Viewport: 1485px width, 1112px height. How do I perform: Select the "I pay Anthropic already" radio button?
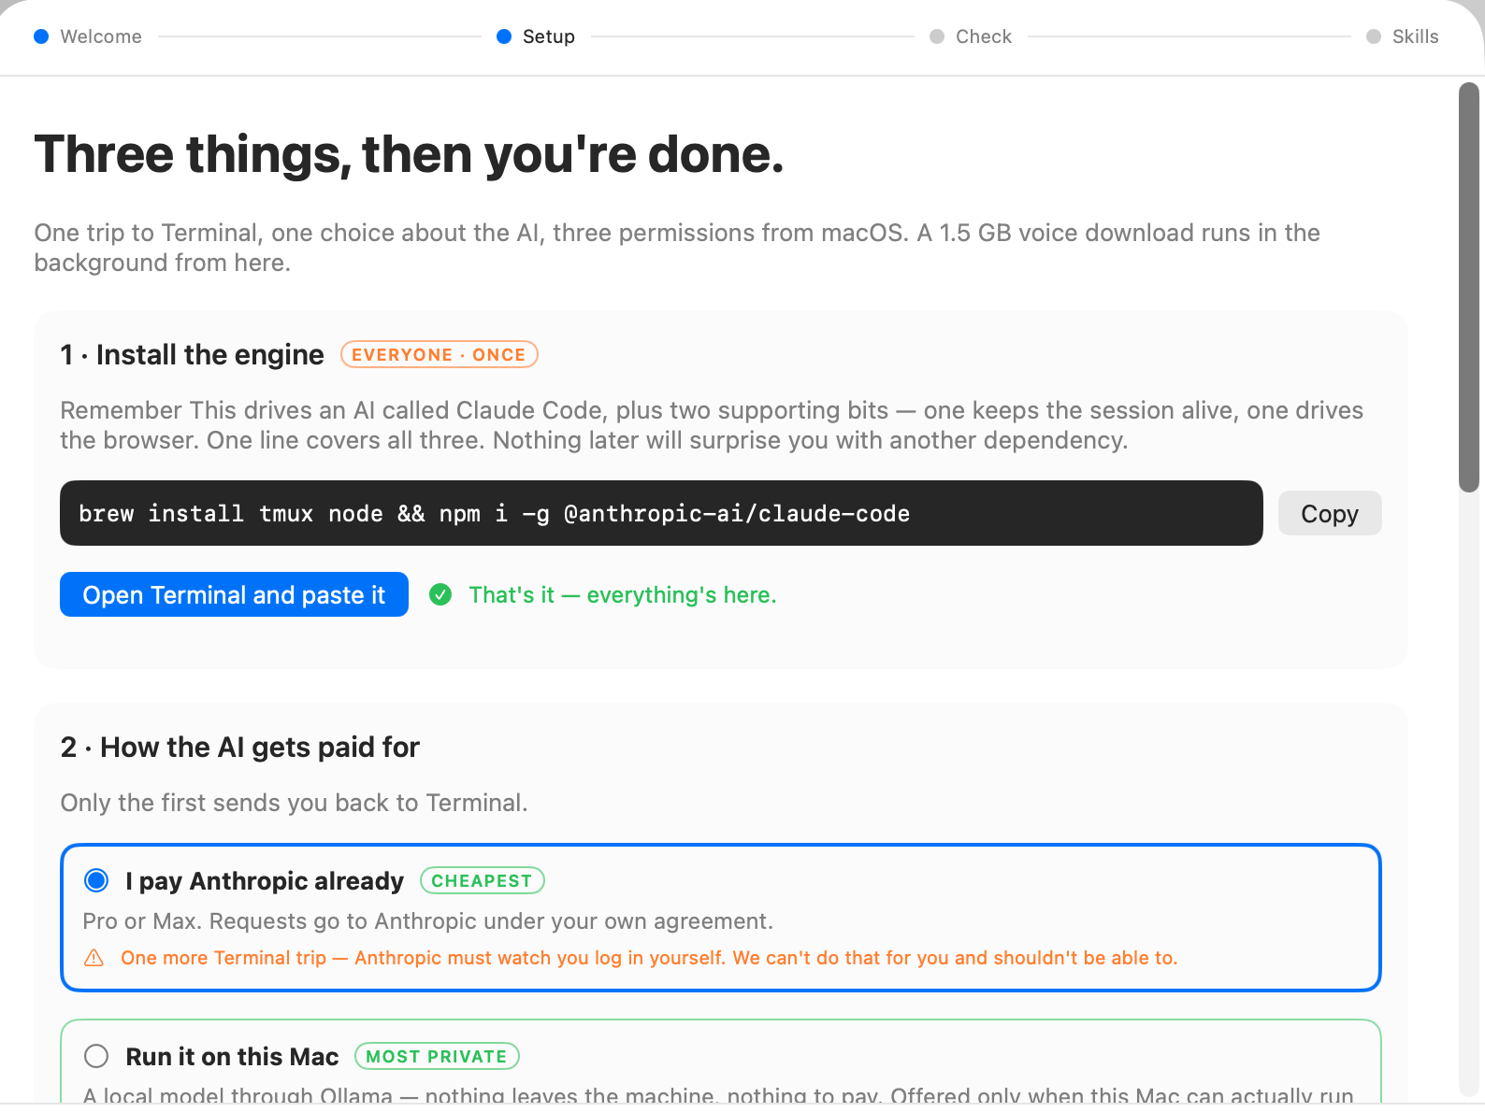pyautogui.click(x=96, y=880)
